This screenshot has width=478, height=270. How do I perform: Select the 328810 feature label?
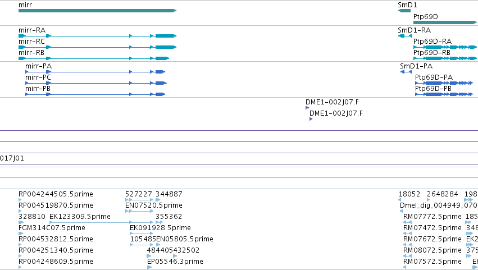tap(32, 217)
